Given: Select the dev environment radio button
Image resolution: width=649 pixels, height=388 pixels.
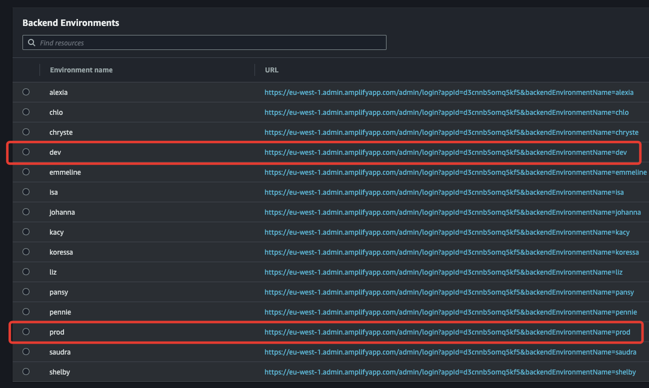Looking at the screenshot, I should 26,152.
